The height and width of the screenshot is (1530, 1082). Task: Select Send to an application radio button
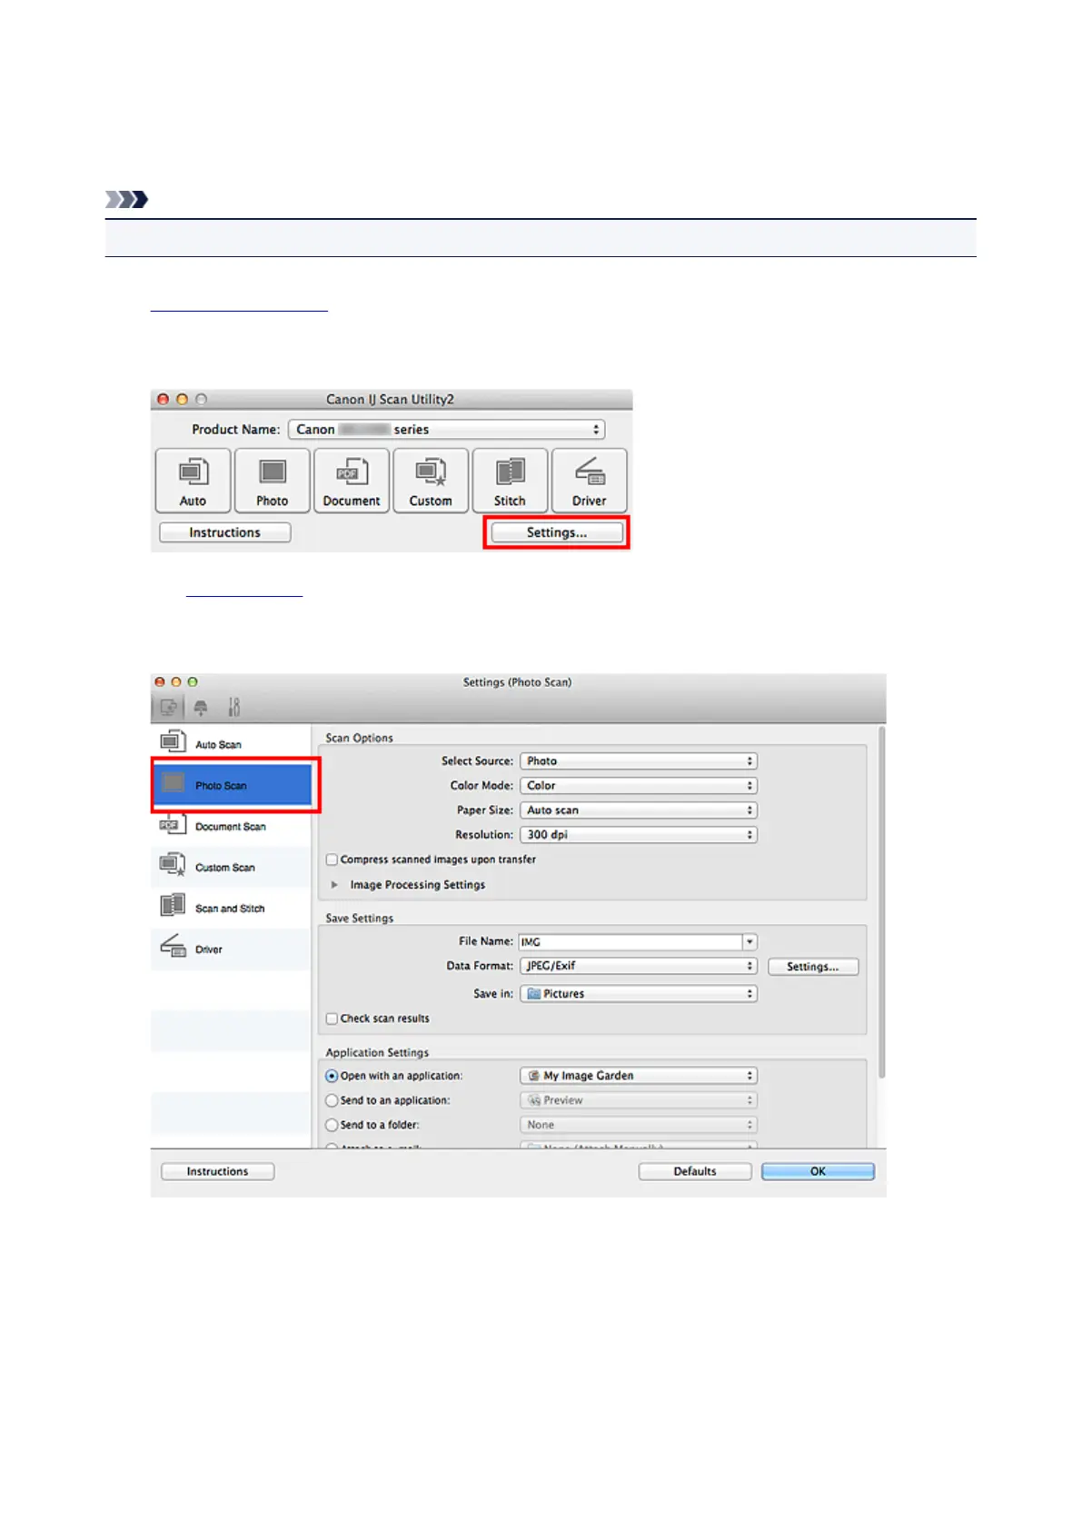click(333, 1100)
